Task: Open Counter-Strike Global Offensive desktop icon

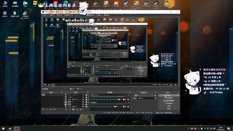Action: (136, 5)
